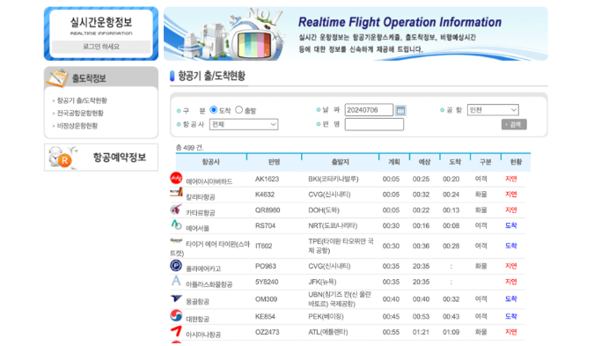Click the 지연 status in AK1623 row
The height and width of the screenshot is (346, 616).
click(x=510, y=179)
